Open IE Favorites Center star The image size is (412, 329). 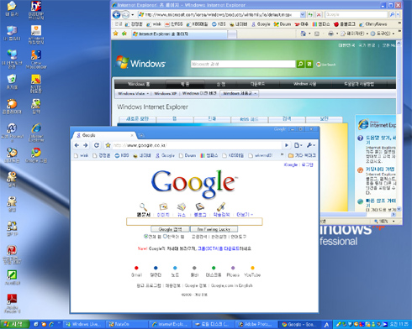[x=115, y=34]
